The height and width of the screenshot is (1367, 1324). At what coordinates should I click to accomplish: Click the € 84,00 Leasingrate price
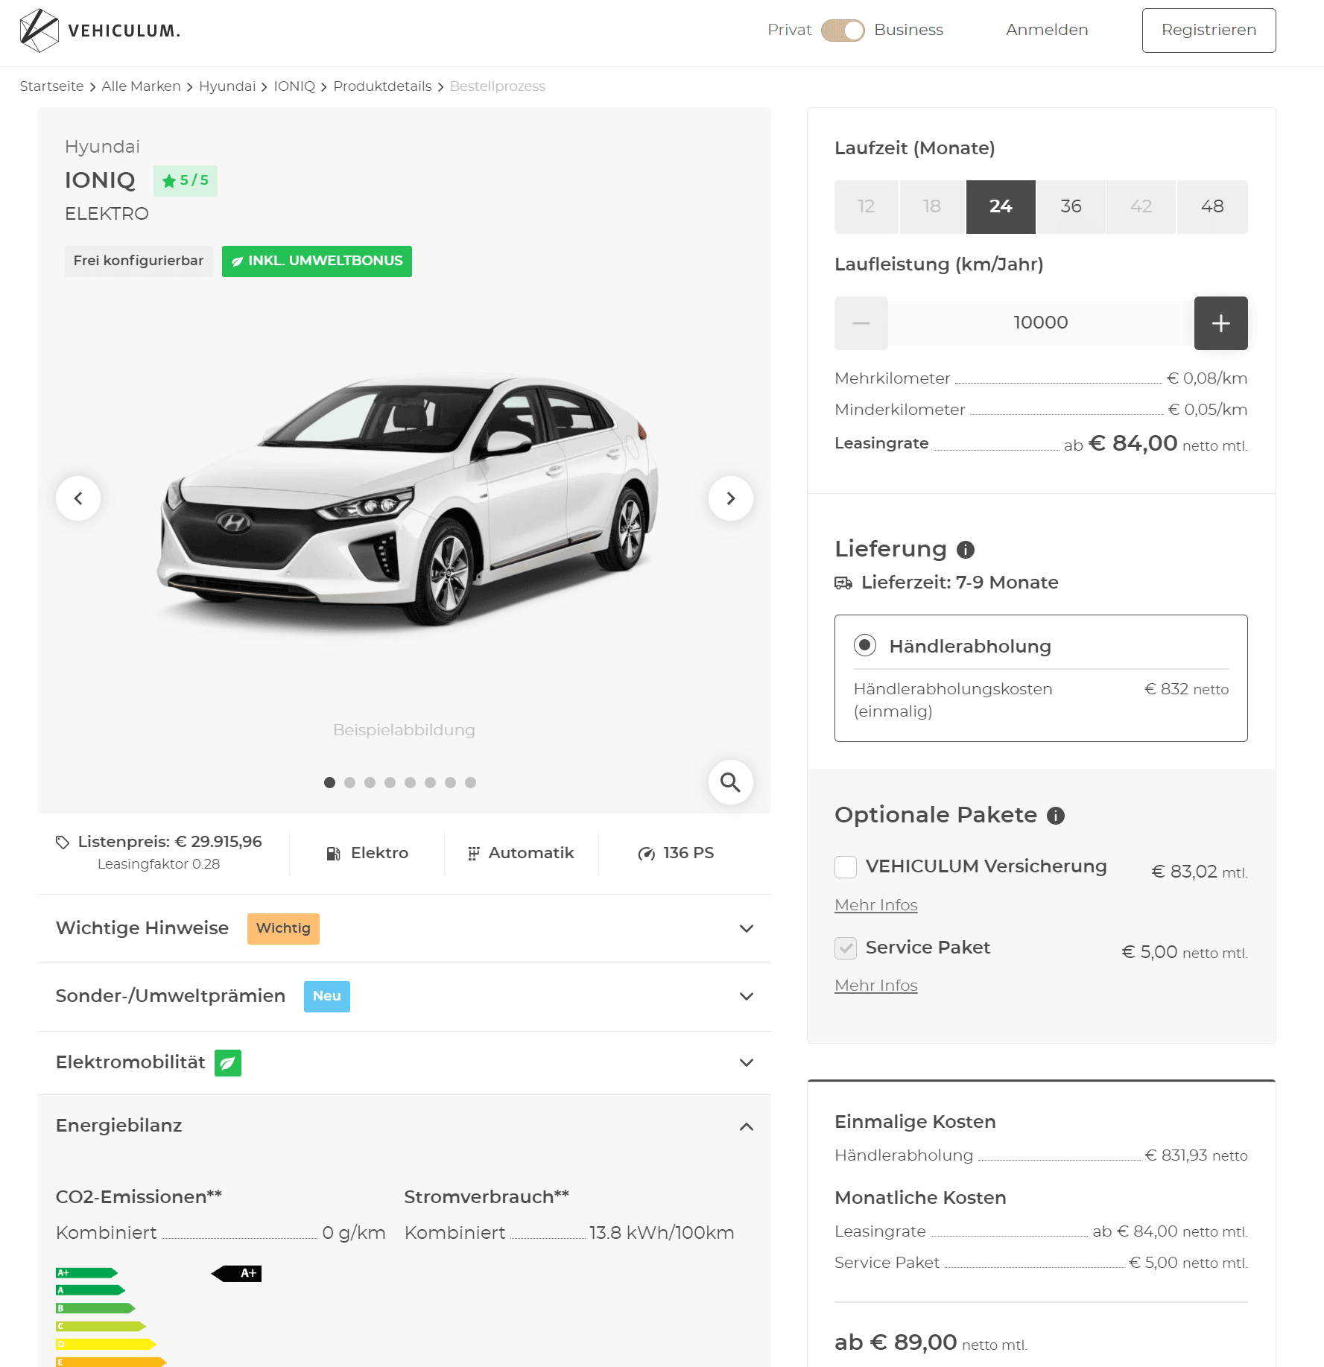coord(1133,444)
